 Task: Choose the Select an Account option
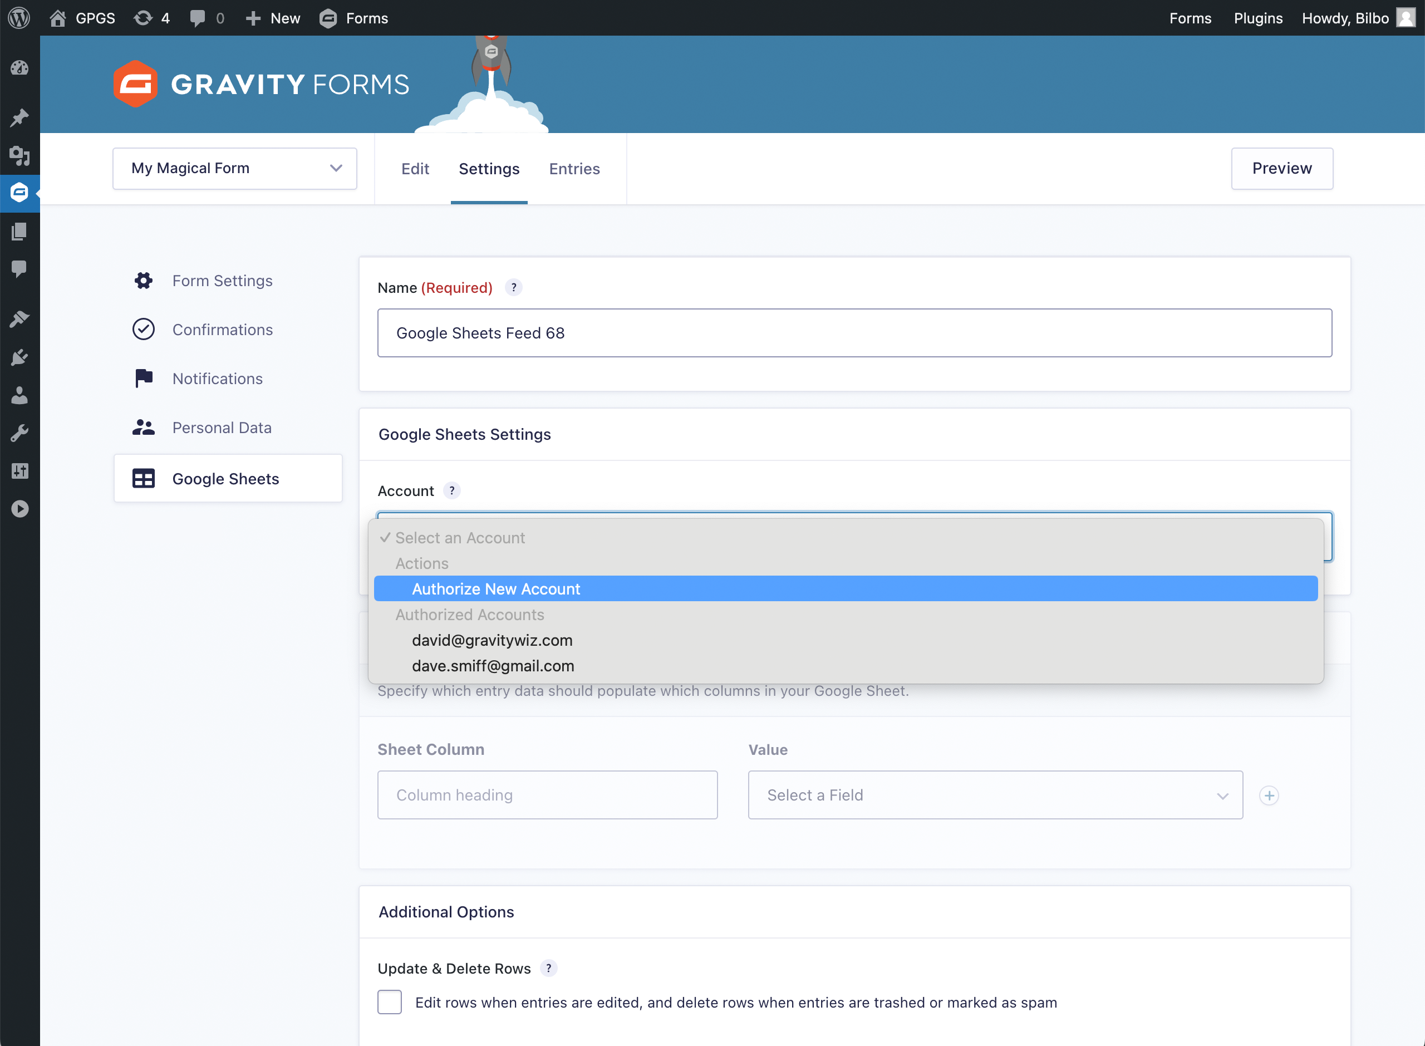(x=846, y=538)
